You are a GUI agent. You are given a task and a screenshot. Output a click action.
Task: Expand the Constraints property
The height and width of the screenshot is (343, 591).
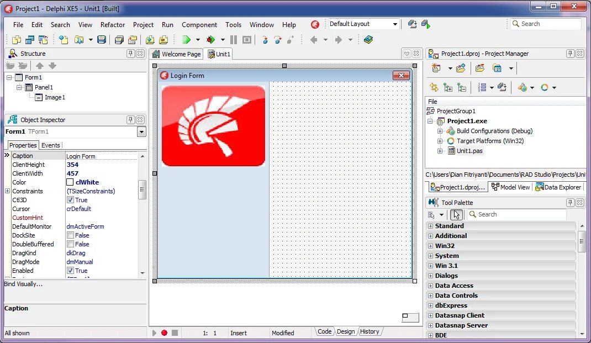click(7, 191)
